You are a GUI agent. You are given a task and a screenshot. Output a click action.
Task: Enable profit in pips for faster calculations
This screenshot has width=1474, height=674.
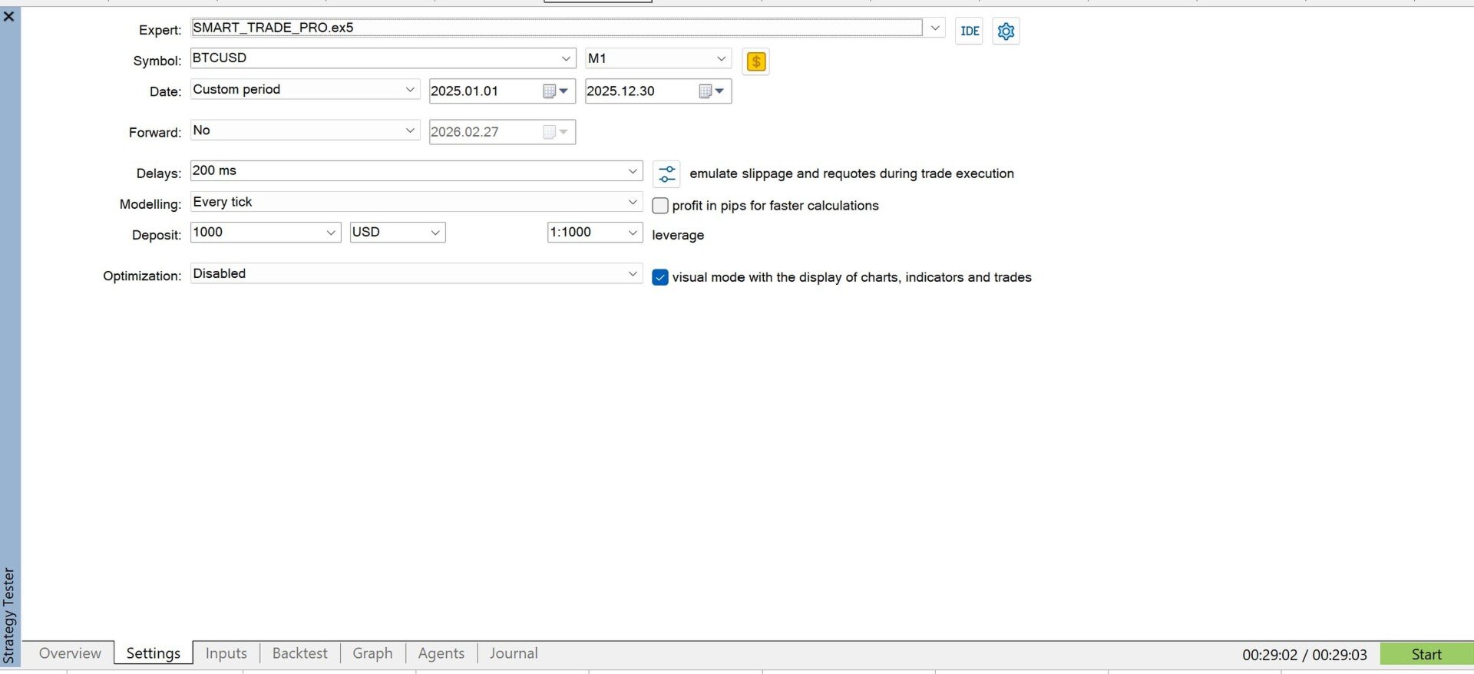click(660, 206)
